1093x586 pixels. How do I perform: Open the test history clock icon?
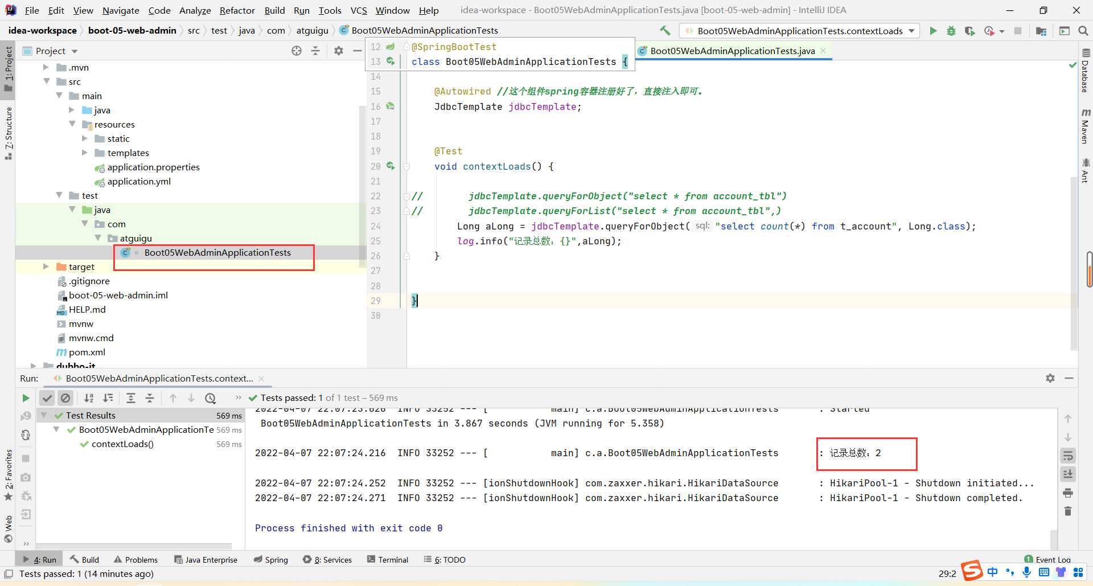[211, 398]
